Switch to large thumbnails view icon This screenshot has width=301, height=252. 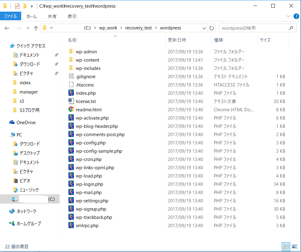[x=295, y=246]
